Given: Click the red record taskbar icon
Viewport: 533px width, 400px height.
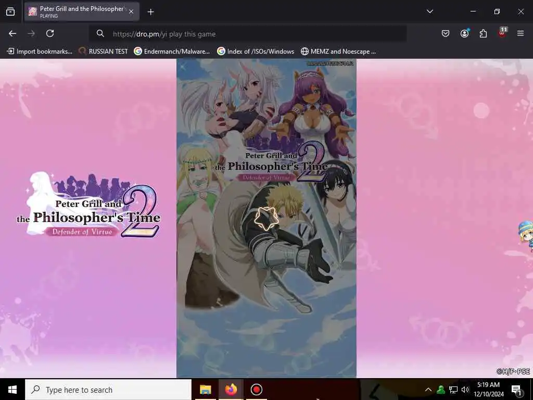Looking at the screenshot, I should tap(256, 390).
